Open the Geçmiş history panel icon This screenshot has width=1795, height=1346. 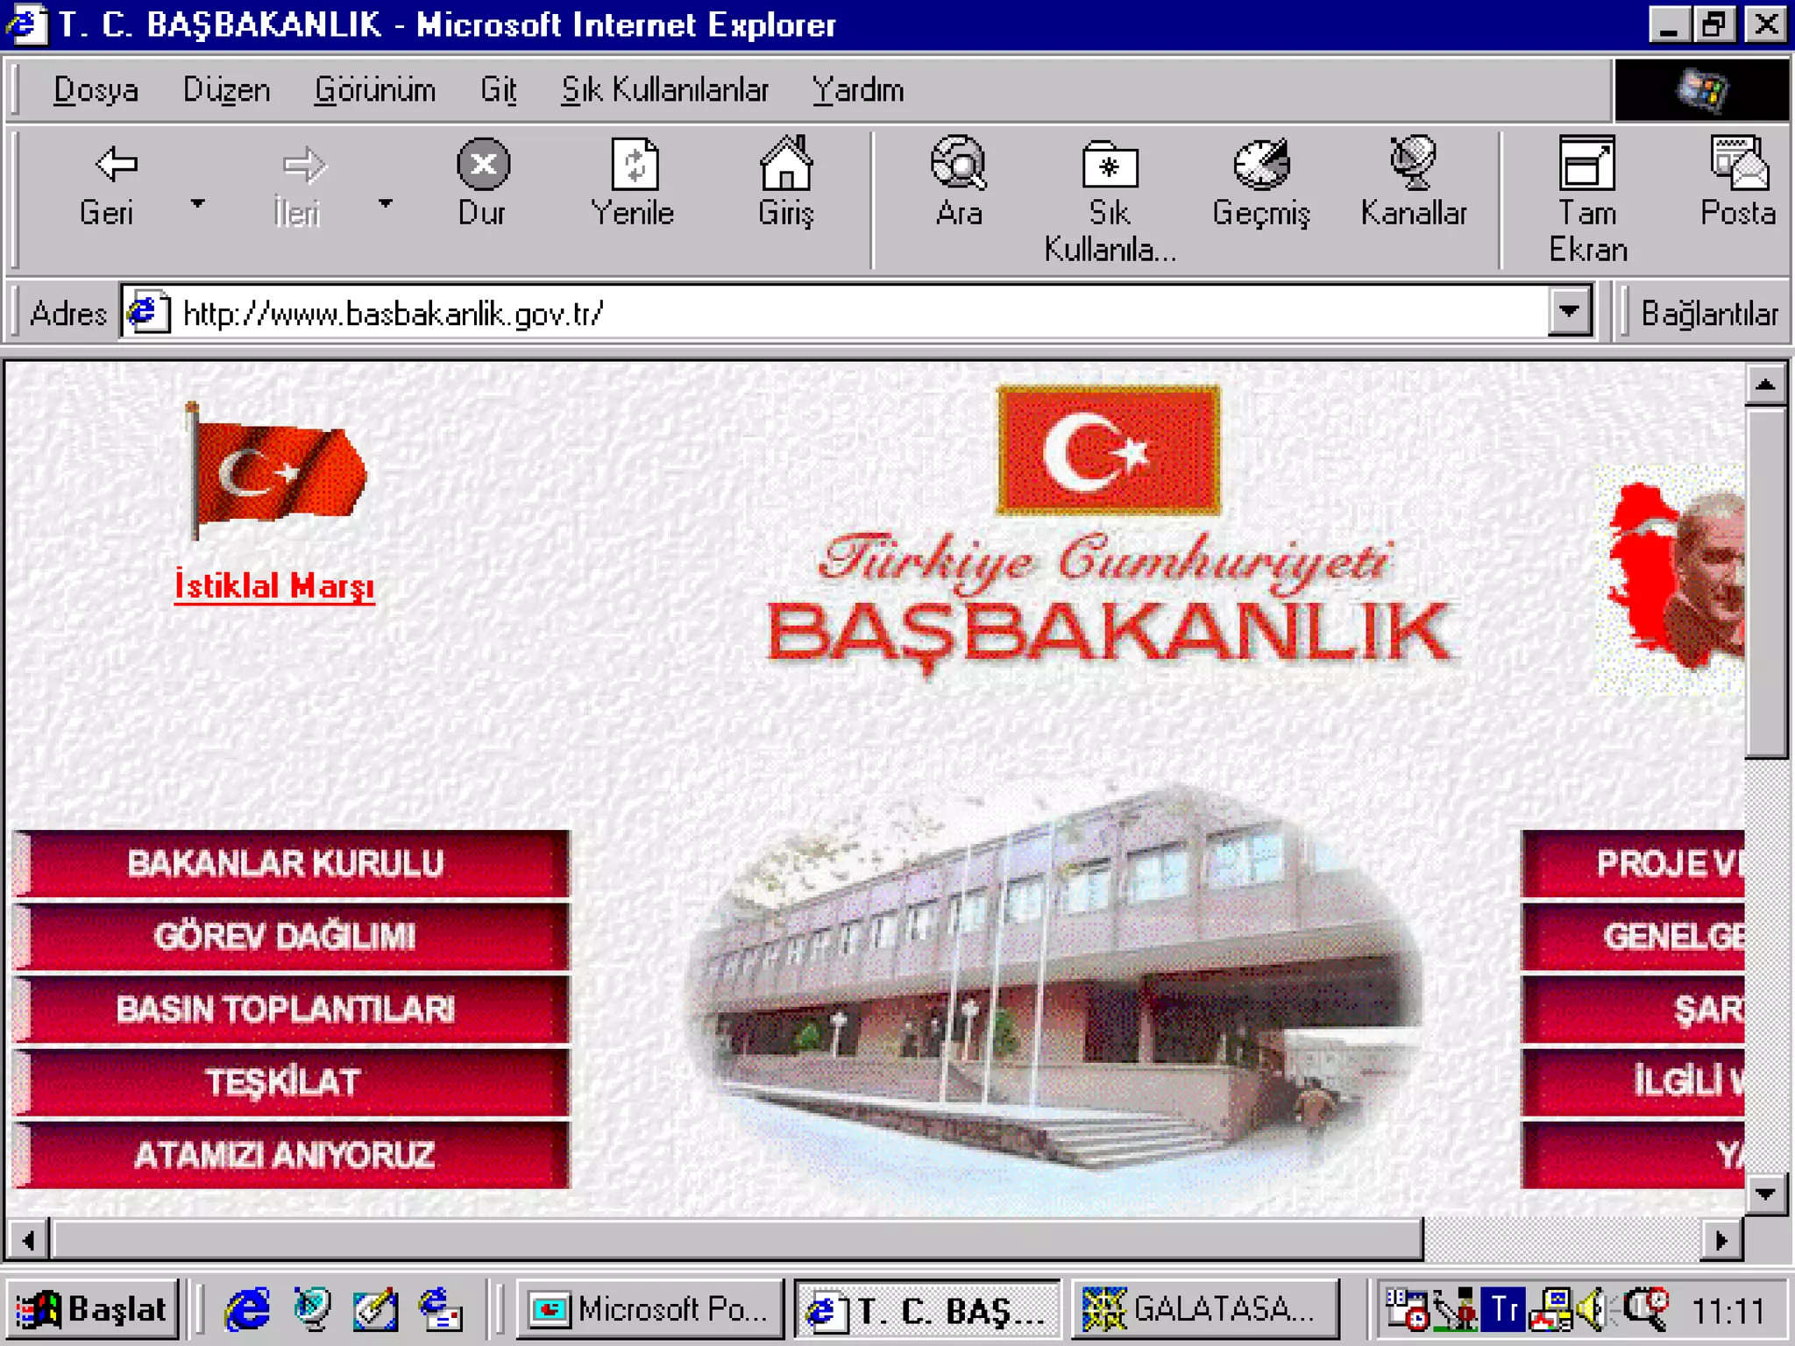pos(1260,165)
